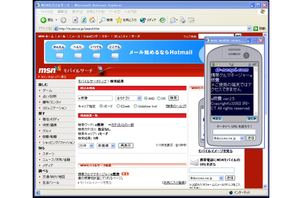The image size is (302, 198).
Task: Click main page vertical scrollbar down arrow
Action: 265,186
